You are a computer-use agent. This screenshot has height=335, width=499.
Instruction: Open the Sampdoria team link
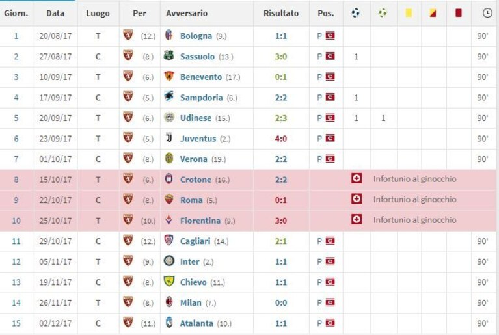[x=202, y=98]
